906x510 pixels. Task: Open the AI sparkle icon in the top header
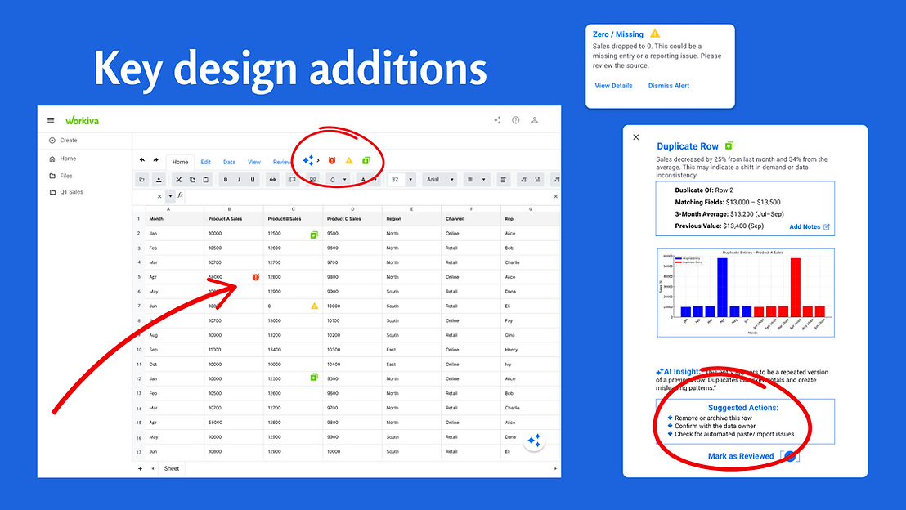coord(497,120)
